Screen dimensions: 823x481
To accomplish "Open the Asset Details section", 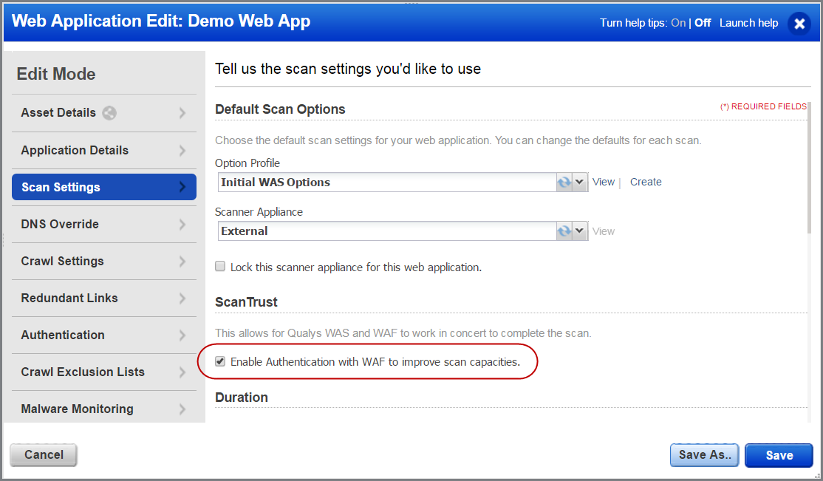I will point(104,113).
